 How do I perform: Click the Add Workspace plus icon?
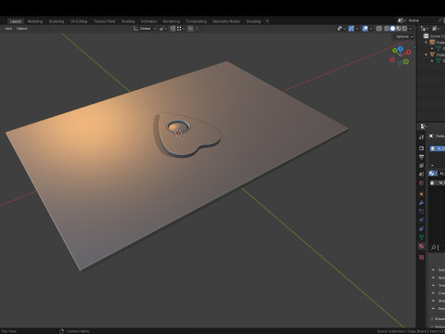267,21
